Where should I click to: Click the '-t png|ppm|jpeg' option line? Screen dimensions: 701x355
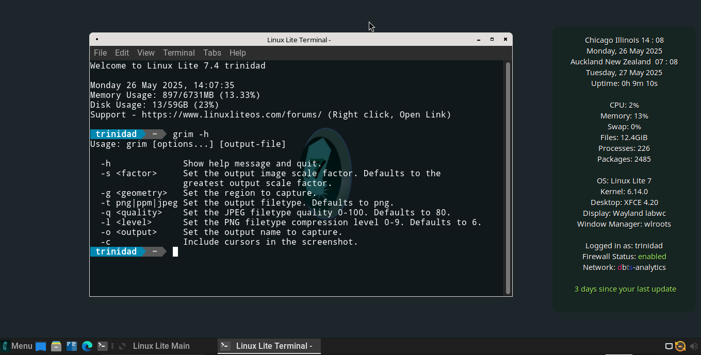click(x=248, y=203)
